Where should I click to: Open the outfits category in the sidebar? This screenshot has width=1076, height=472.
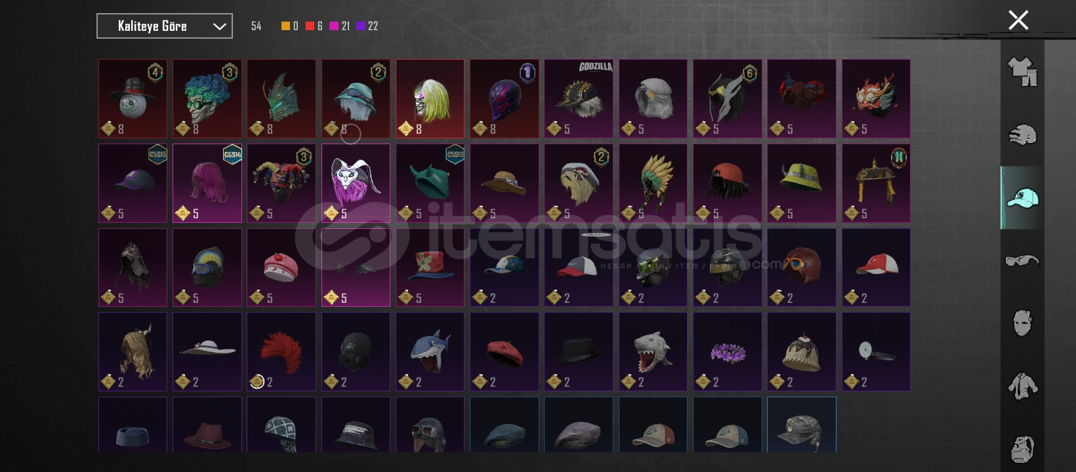click(1022, 71)
